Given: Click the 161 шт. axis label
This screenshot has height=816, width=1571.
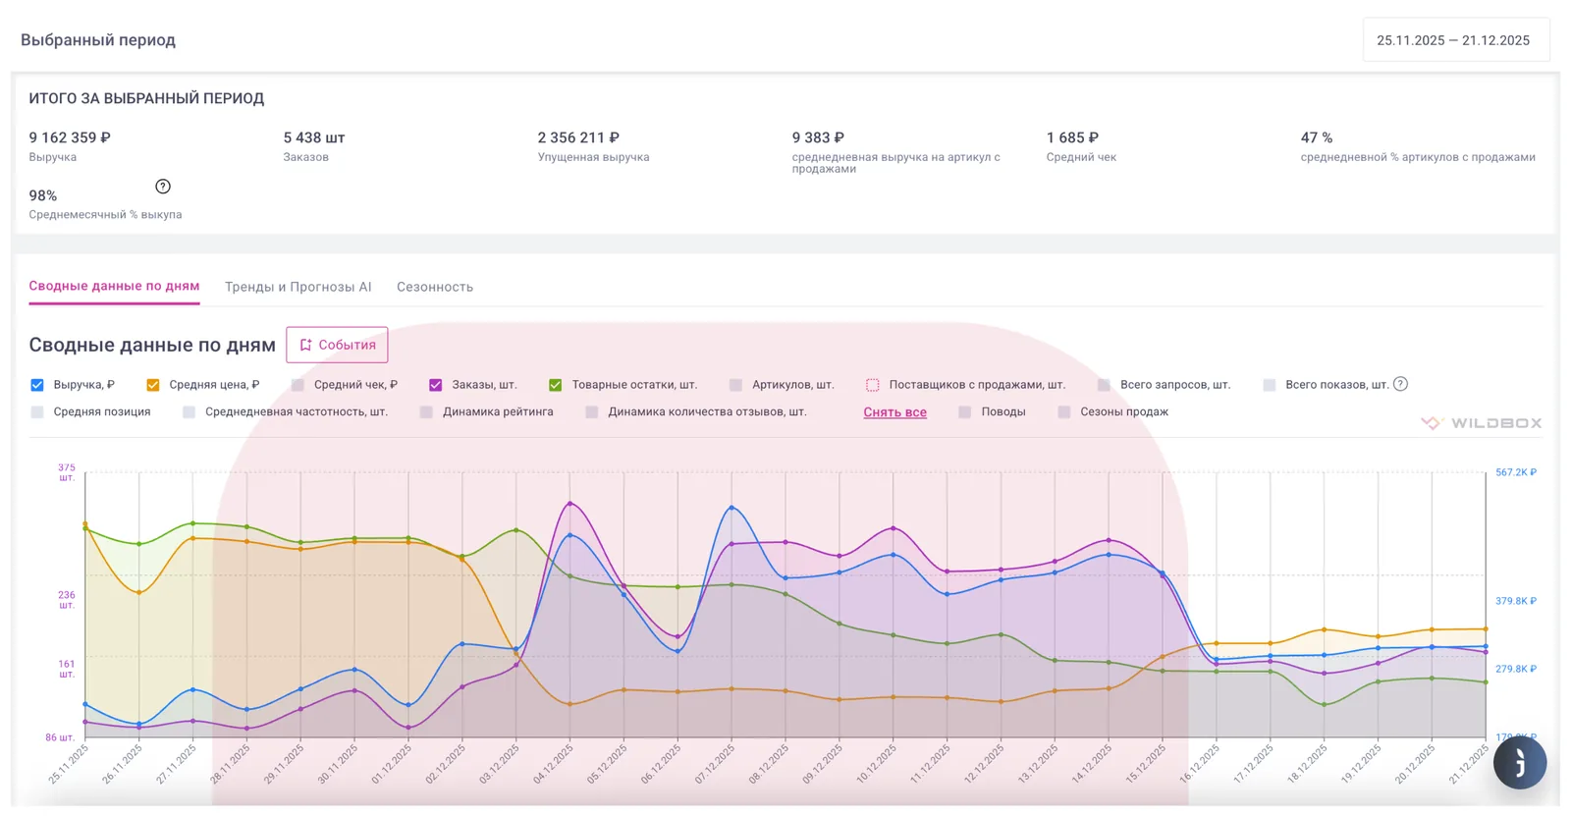Looking at the screenshot, I should pyautogui.click(x=67, y=669).
